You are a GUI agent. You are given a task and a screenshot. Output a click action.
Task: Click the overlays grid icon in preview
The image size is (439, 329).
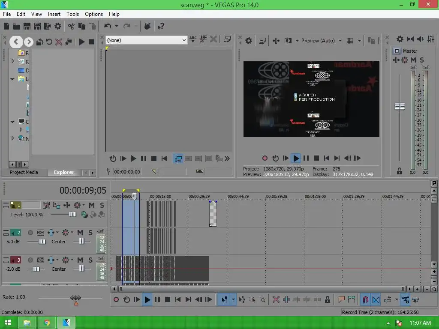coord(350,41)
